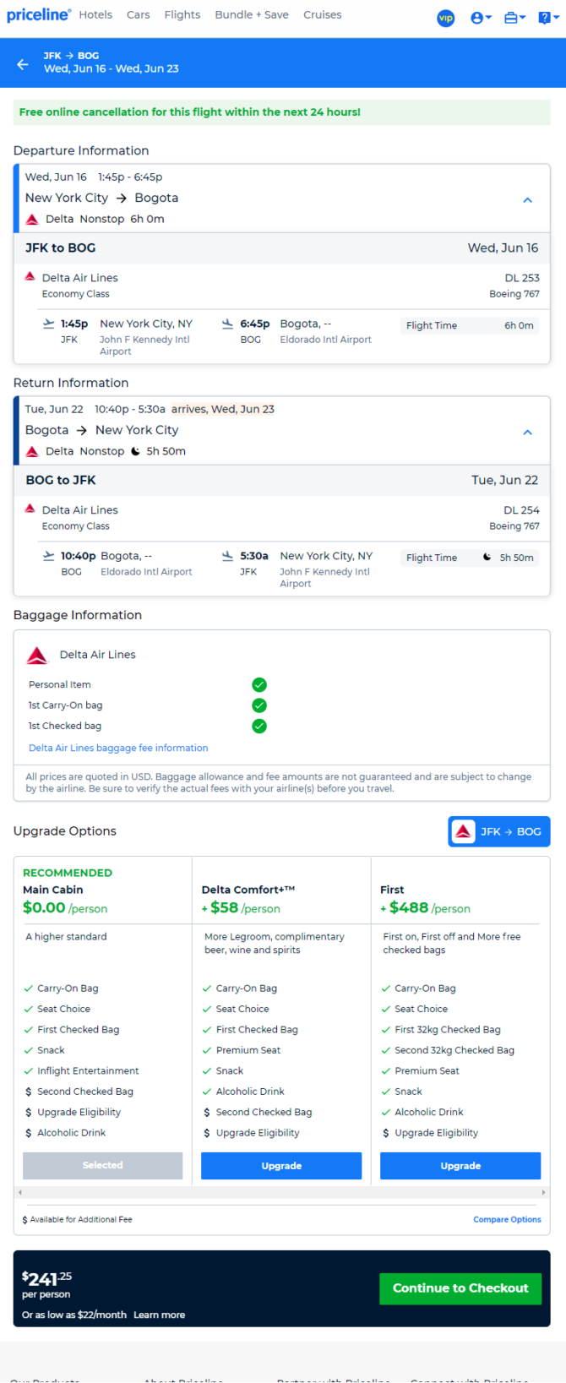Open the Bundle + Save menu item

[x=252, y=15]
